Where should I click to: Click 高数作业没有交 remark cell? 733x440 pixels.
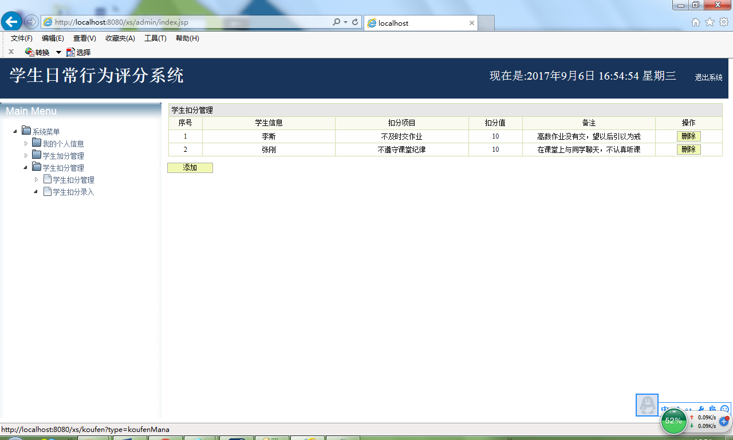point(589,136)
